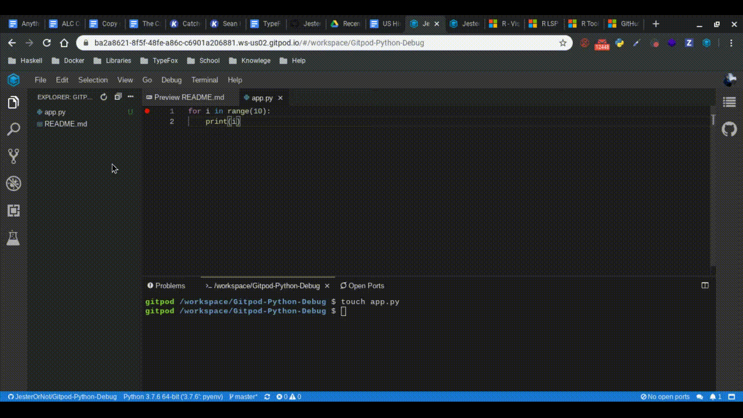Open the Run and Debug view
Image resolution: width=743 pixels, height=418 pixels.
(13, 183)
